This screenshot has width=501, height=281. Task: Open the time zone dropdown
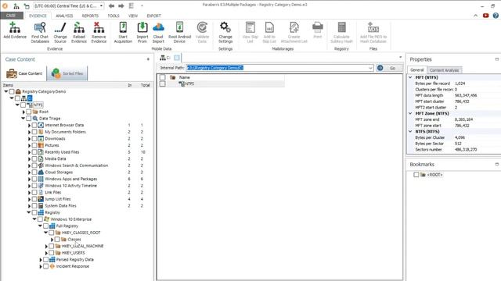coord(101,5)
